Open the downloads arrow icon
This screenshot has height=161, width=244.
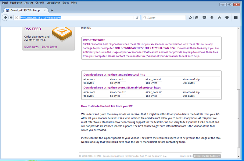[212, 18]
